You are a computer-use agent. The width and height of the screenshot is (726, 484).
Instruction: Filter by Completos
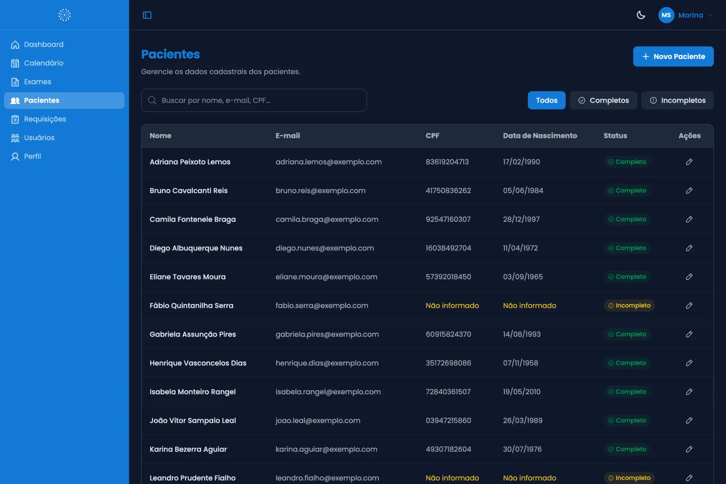tap(603, 100)
